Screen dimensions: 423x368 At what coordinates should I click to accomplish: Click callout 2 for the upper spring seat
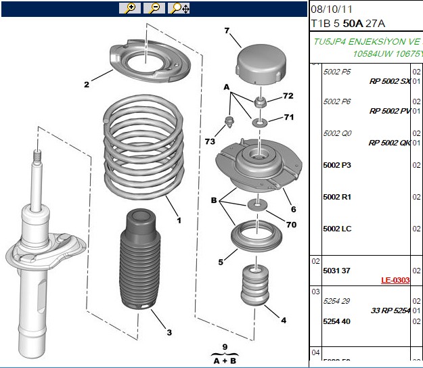click(x=87, y=85)
